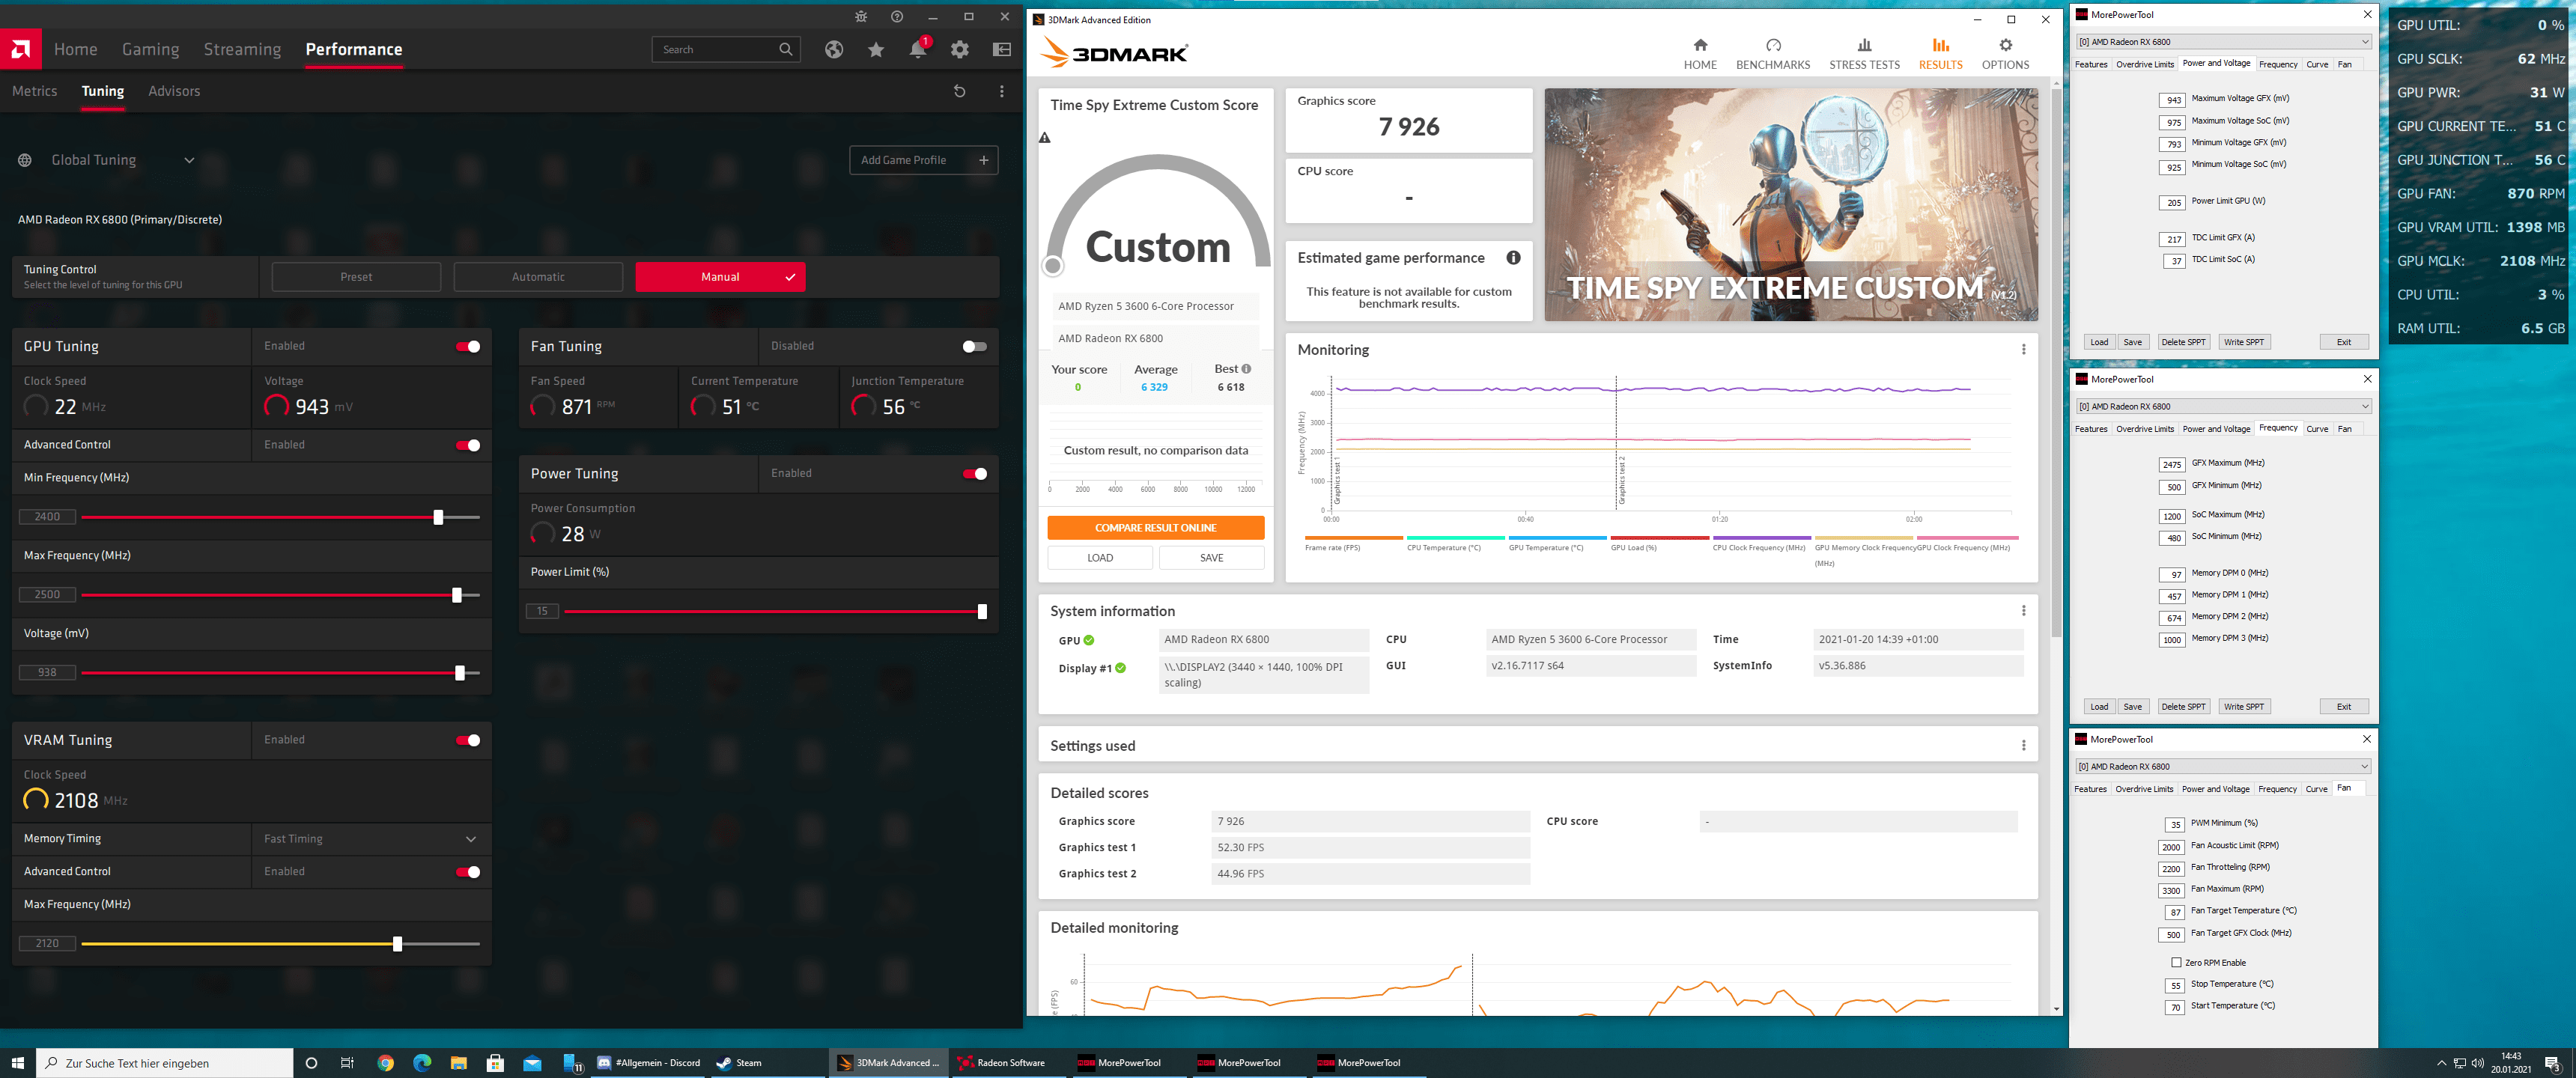Click the Power Limit GPU (W) value field
The image size is (2576, 1078).
[x=2172, y=202]
